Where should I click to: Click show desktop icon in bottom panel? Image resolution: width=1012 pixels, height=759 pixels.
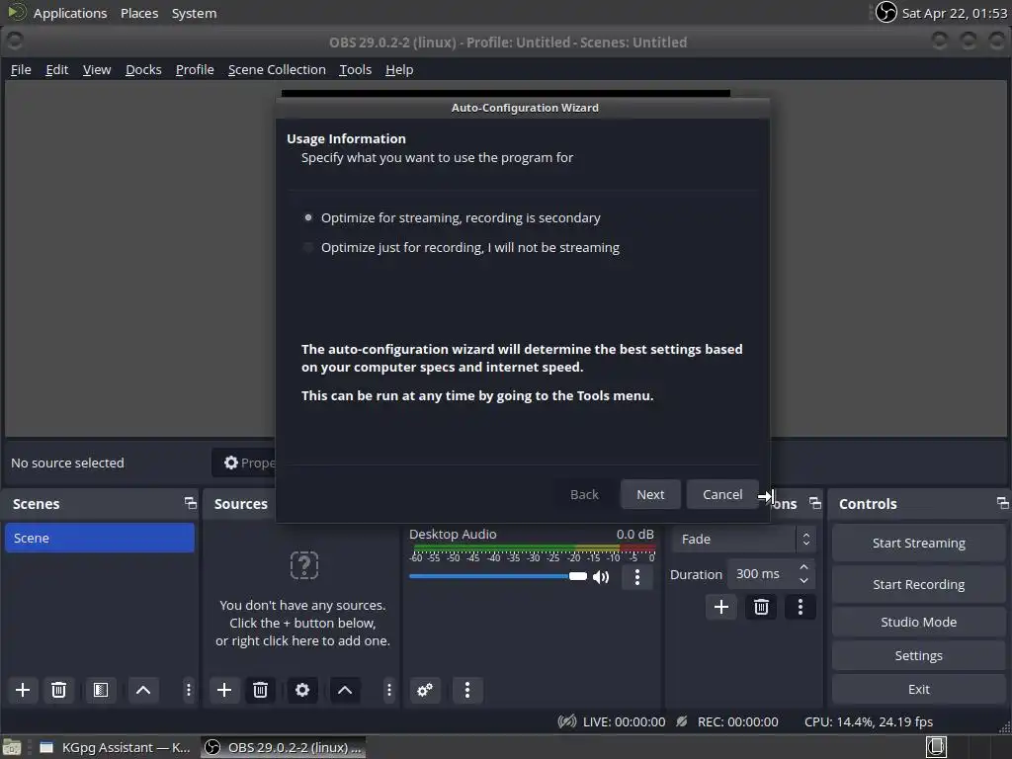click(x=12, y=747)
